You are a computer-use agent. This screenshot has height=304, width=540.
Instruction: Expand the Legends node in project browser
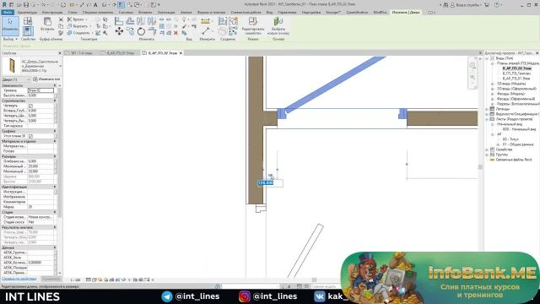487,109
